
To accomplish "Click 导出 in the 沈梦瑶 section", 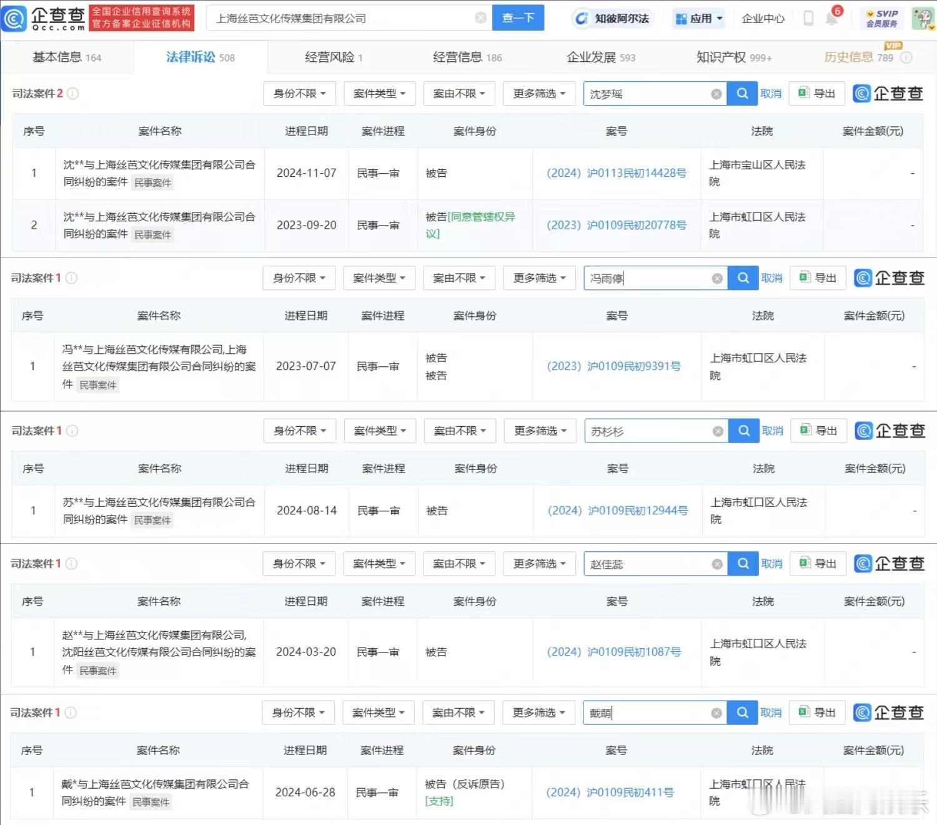I will [817, 94].
